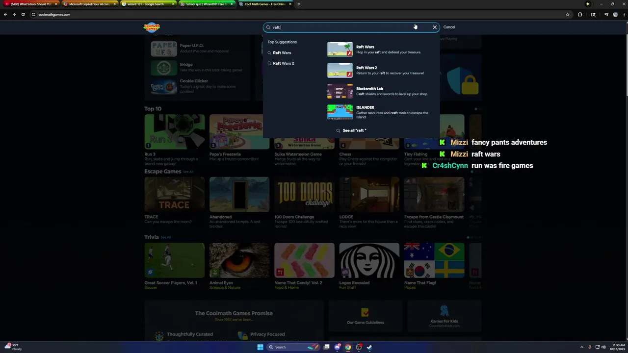Bookmark this page with the star icon
The image size is (628, 353).
[x=568, y=15]
